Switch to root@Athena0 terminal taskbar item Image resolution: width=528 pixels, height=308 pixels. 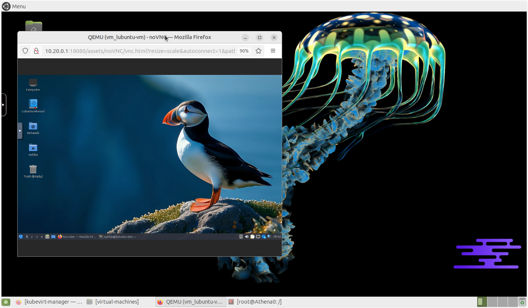click(x=255, y=302)
